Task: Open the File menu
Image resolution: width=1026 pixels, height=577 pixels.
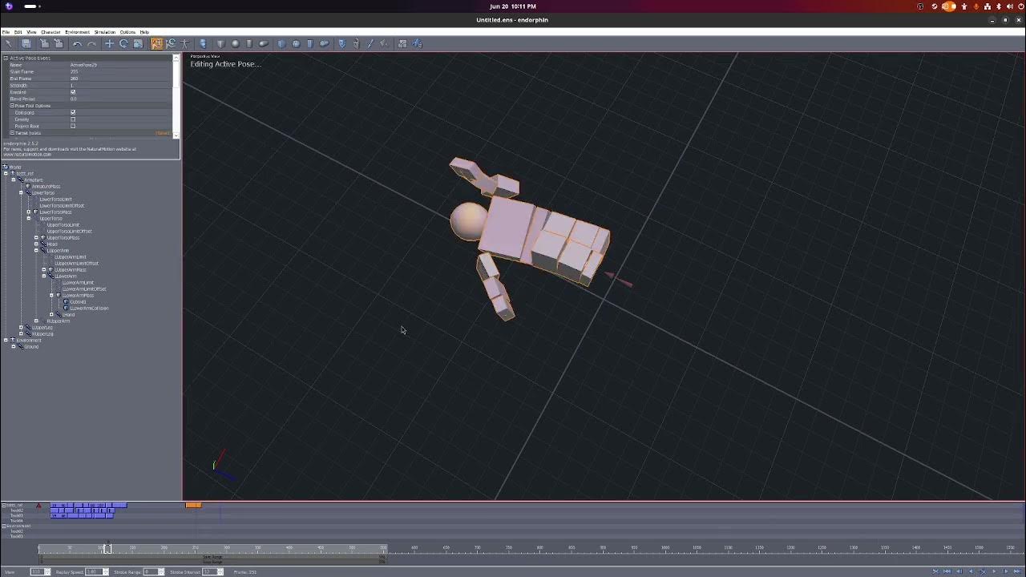Action: click(6, 32)
